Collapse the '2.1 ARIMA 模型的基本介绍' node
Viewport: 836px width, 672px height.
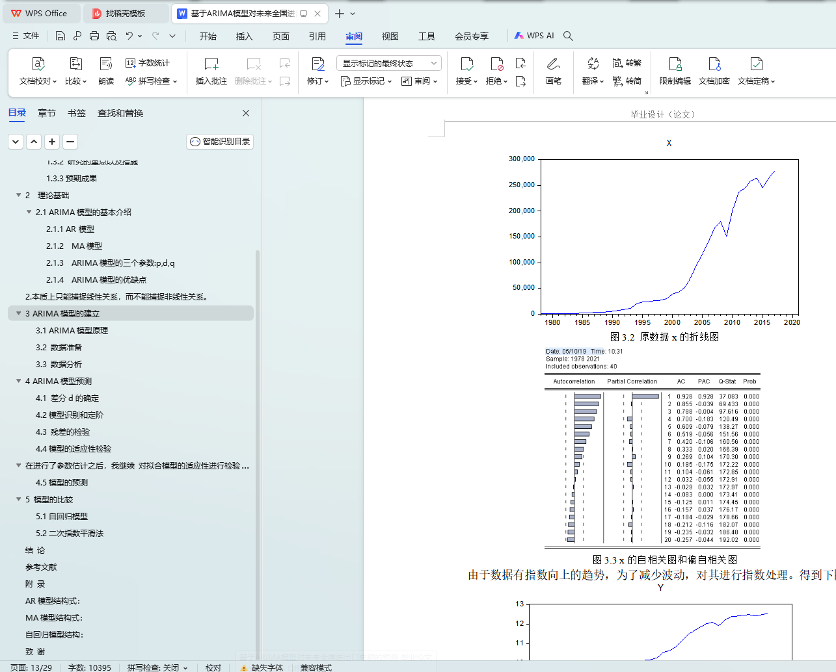coord(29,212)
